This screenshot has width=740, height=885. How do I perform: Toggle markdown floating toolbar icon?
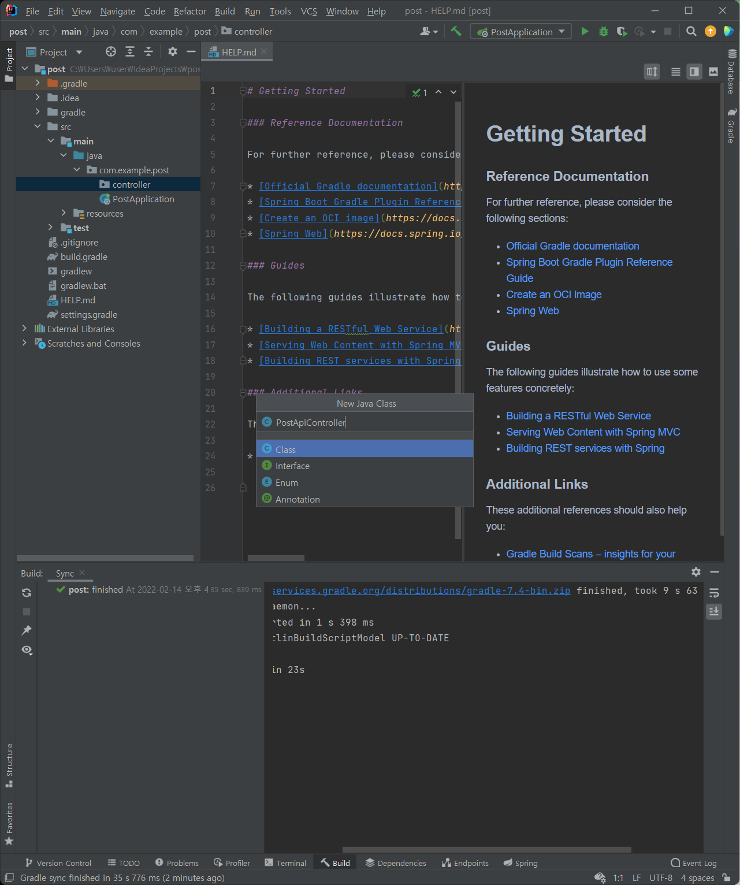click(652, 72)
